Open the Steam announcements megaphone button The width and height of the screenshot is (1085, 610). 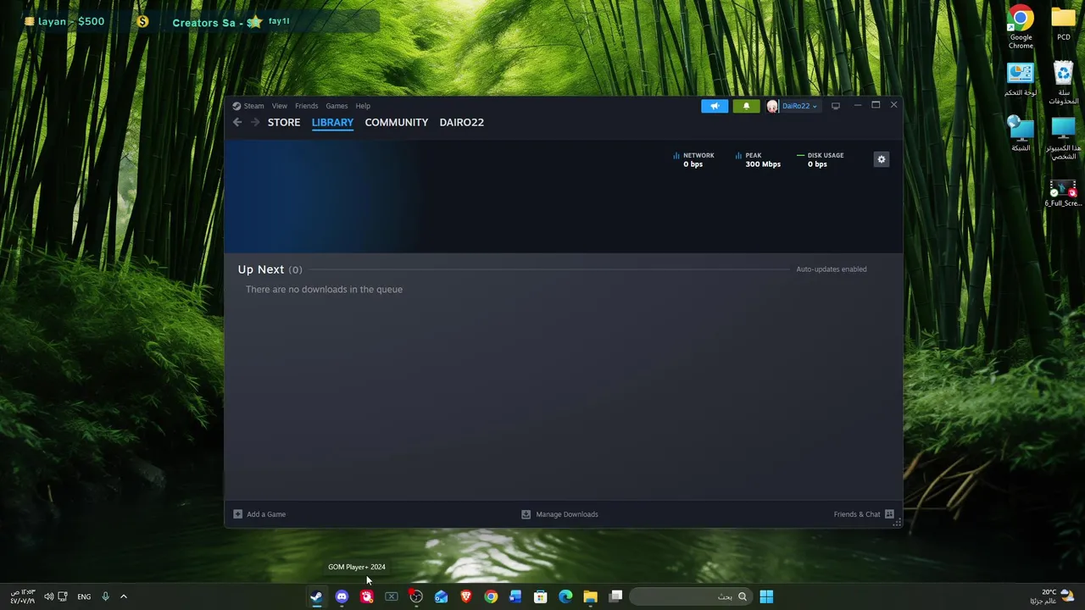pyautogui.click(x=715, y=106)
